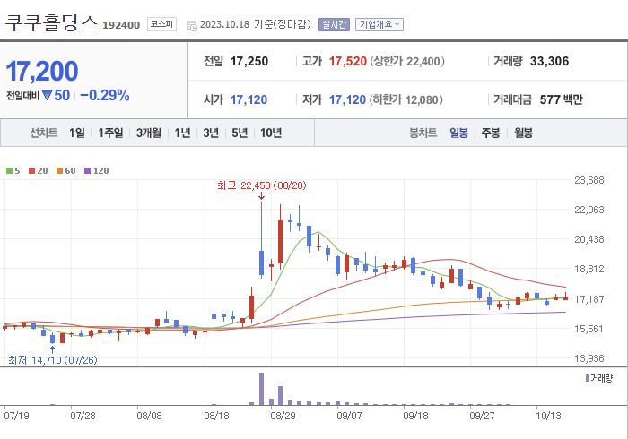Click the 23,688 price axis label
This screenshot has width=628, height=439.
click(x=589, y=180)
